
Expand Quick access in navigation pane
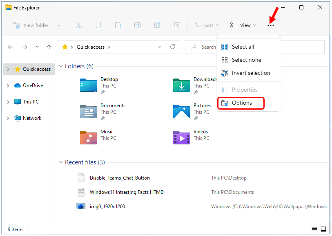pyautogui.click(x=8, y=69)
